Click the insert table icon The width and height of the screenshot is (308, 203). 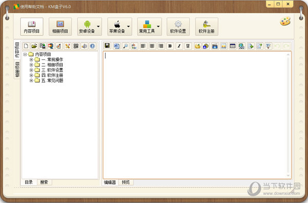pos(233,46)
